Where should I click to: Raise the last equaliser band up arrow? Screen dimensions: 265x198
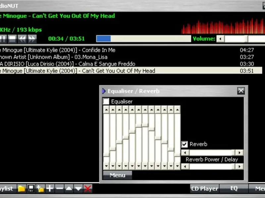[177, 110]
